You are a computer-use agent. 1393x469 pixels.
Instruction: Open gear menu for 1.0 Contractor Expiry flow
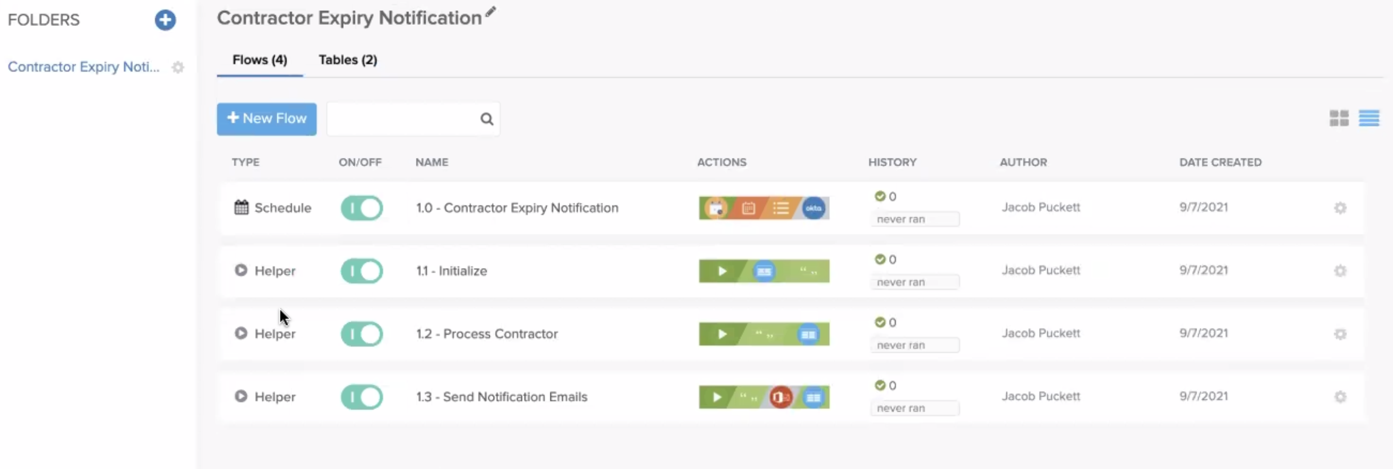(x=1340, y=208)
